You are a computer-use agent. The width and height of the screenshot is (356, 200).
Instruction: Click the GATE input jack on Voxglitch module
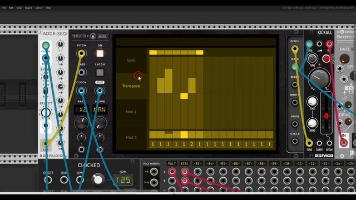pyautogui.click(x=81, y=73)
